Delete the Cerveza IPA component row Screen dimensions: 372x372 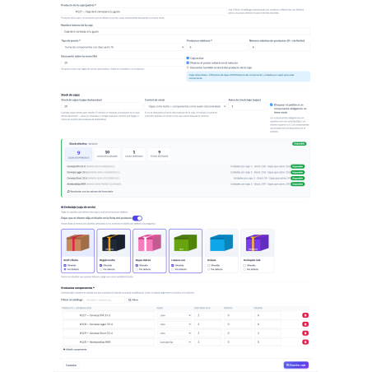(305, 315)
